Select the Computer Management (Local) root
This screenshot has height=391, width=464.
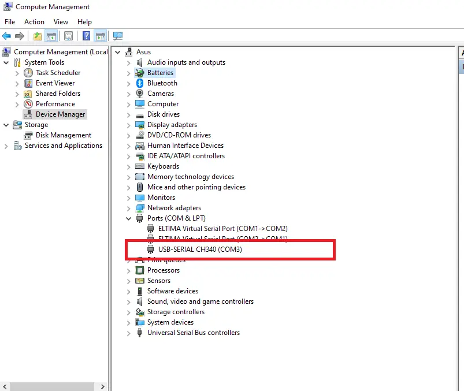[61, 52]
